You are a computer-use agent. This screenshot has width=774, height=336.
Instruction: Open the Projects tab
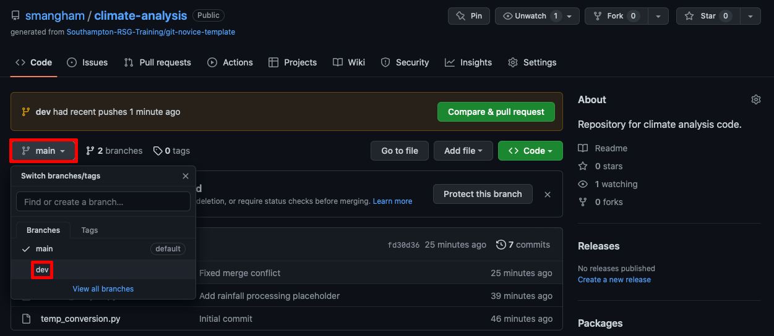(x=293, y=62)
